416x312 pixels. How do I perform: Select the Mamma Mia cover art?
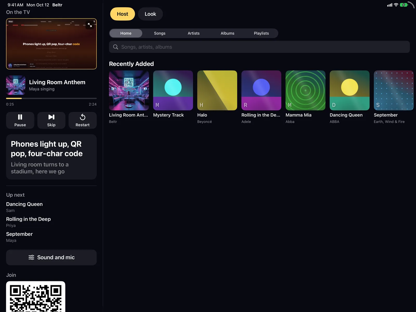click(305, 90)
